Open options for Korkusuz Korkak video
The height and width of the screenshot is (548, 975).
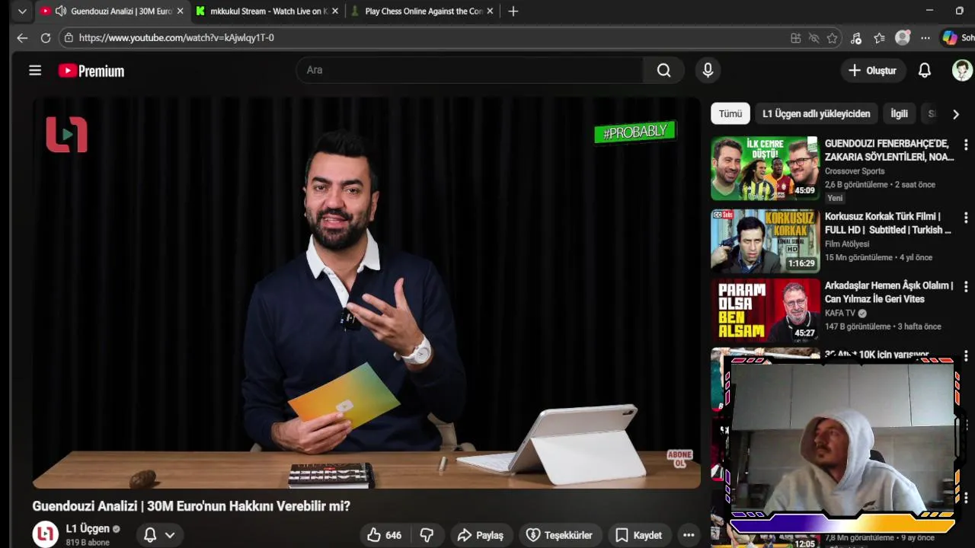(966, 218)
